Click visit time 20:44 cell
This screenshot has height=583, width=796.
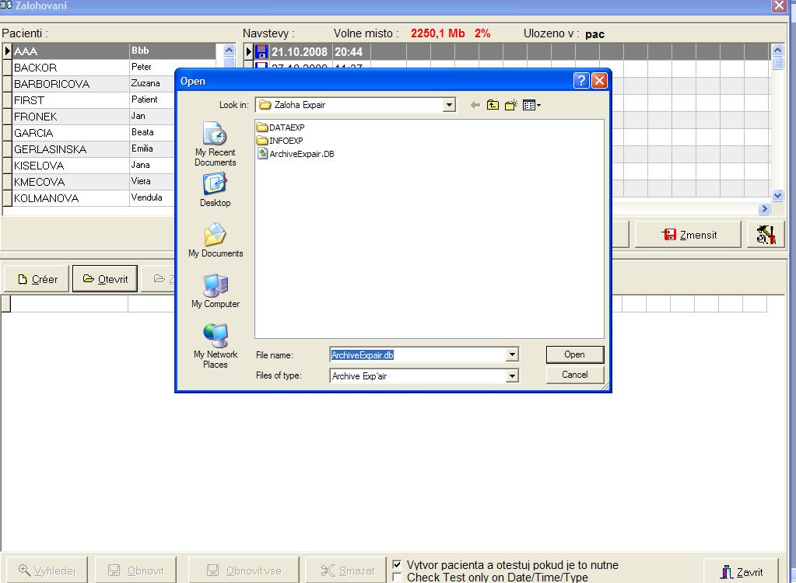click(x=350, y=52)
